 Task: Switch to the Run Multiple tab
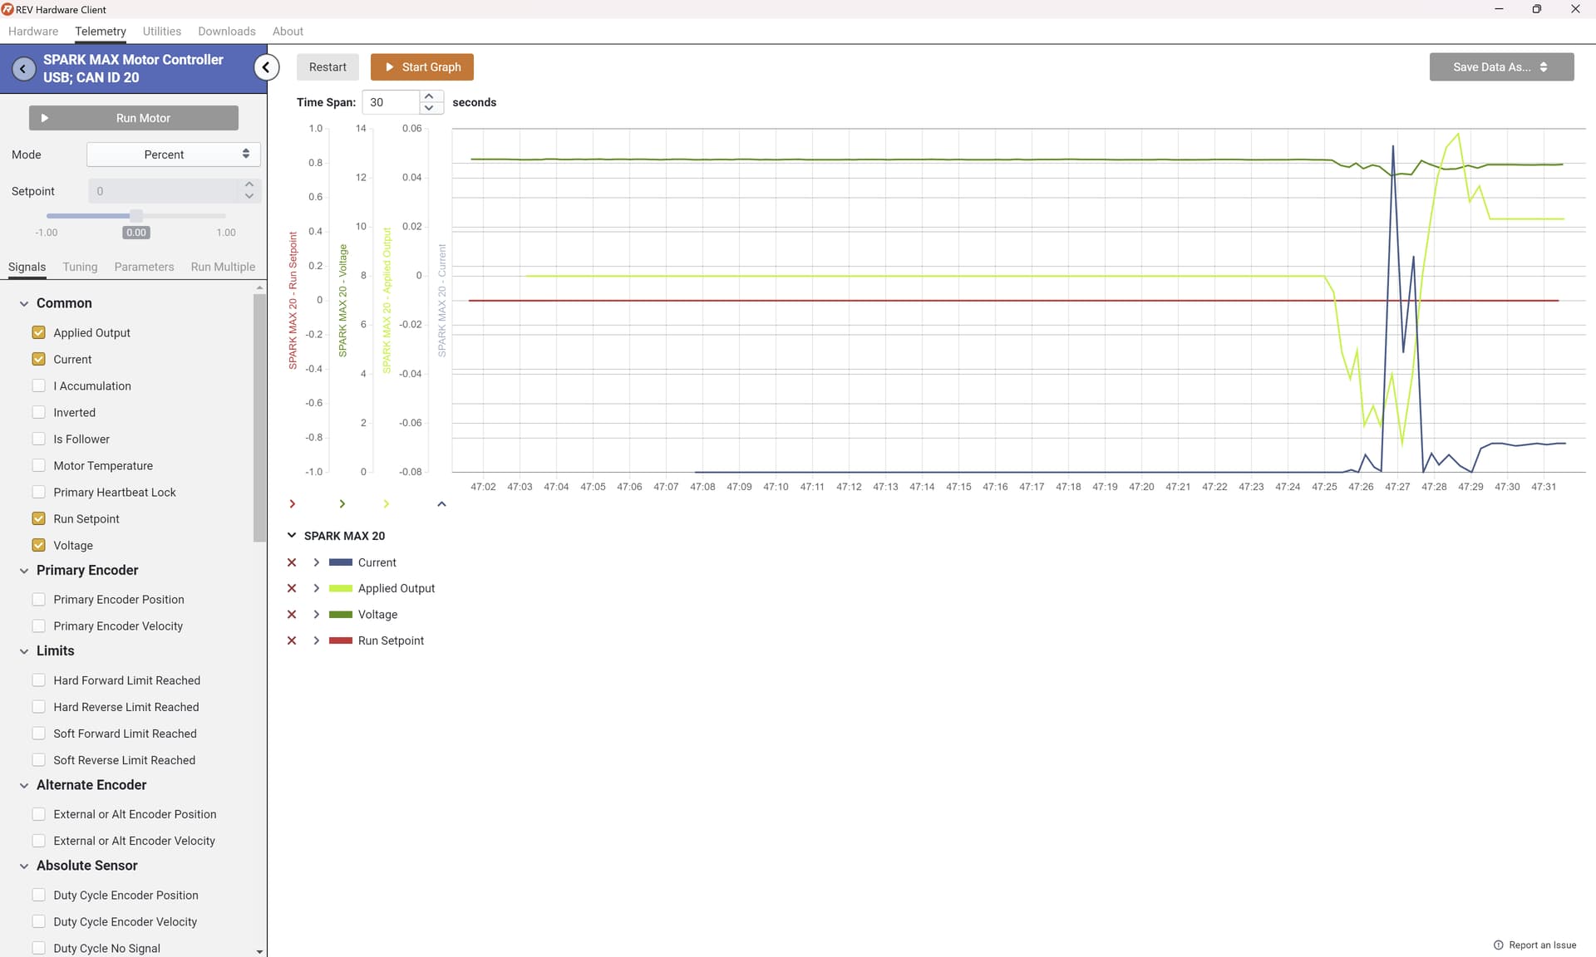click(x=223, y=267)
